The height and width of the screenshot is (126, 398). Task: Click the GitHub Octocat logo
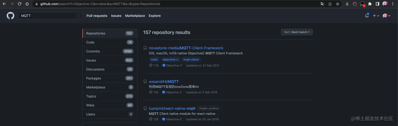(x=11, y=16)
